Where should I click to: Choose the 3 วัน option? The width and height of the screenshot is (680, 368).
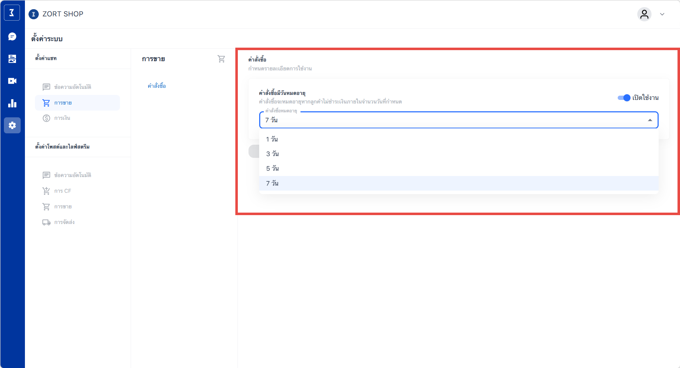coord(272,154)
